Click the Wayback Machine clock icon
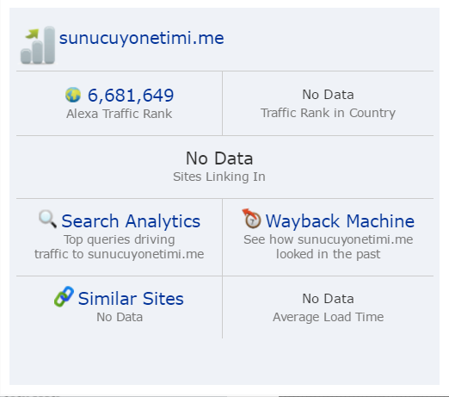The height and width of the screenshot is (397, 449). click(x=251, y=219)
